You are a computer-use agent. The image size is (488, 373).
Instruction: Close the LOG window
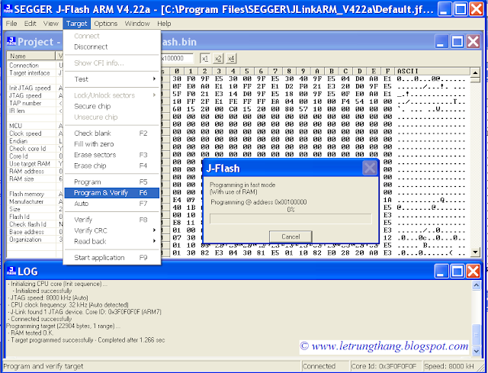coord(473,272)
